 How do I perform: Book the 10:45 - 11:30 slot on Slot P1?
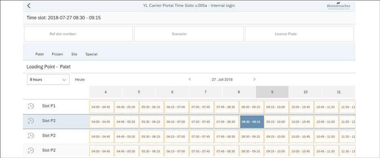point(327,107)
